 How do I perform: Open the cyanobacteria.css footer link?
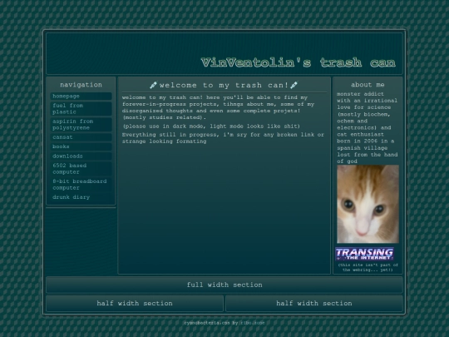[207, 323]
